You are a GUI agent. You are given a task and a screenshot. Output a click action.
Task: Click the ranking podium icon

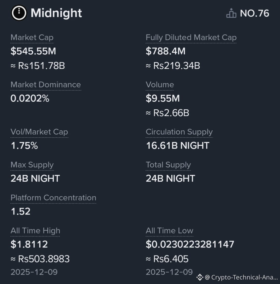pyautogui.click(x=231, y=13)
